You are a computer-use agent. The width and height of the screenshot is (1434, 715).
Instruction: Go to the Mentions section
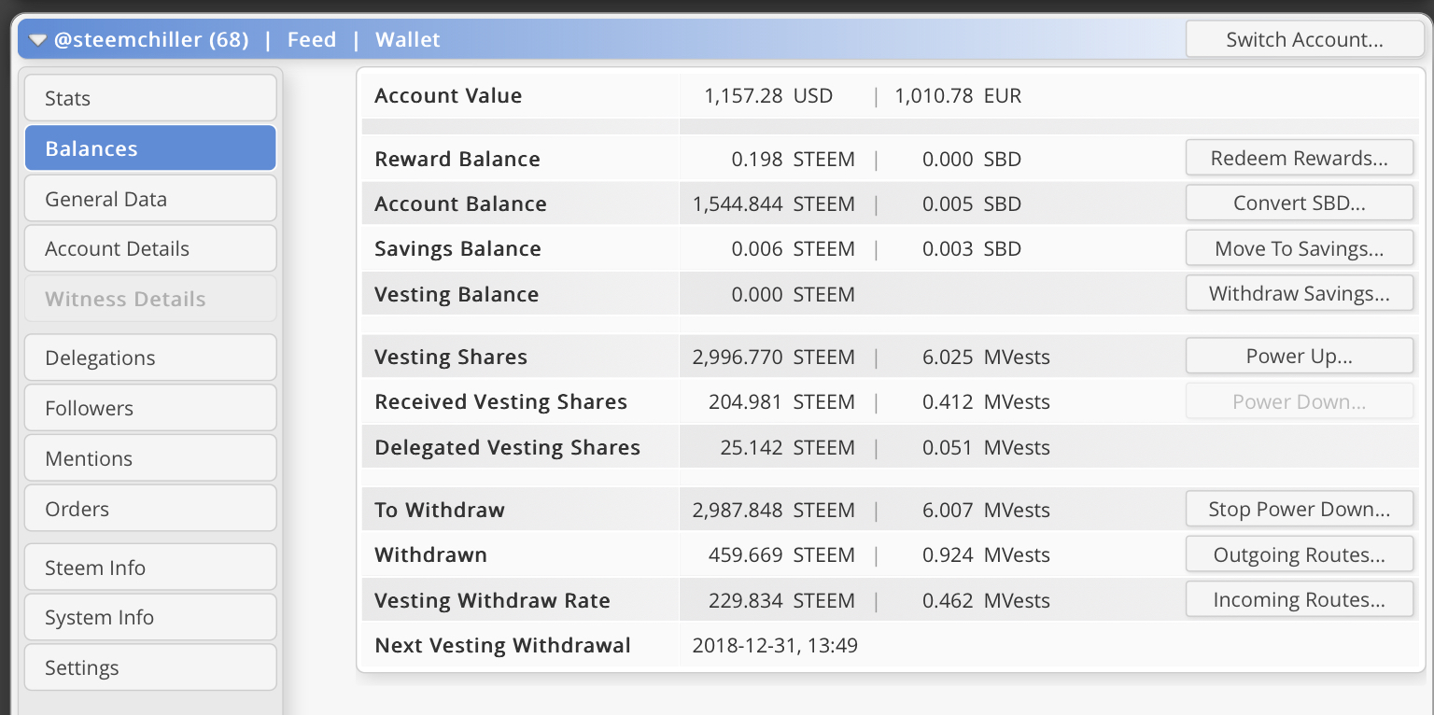pos(150,459)
